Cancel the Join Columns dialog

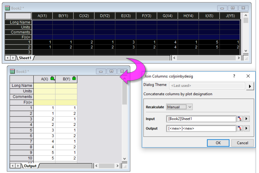click(x=242, y=143)
